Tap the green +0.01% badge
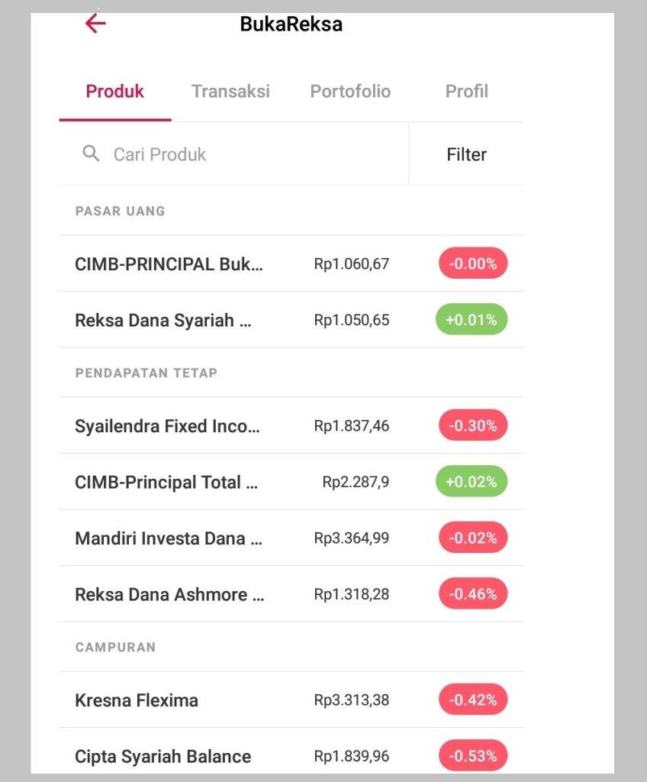This screenshot has height=782, width=647. click(472, 319)
